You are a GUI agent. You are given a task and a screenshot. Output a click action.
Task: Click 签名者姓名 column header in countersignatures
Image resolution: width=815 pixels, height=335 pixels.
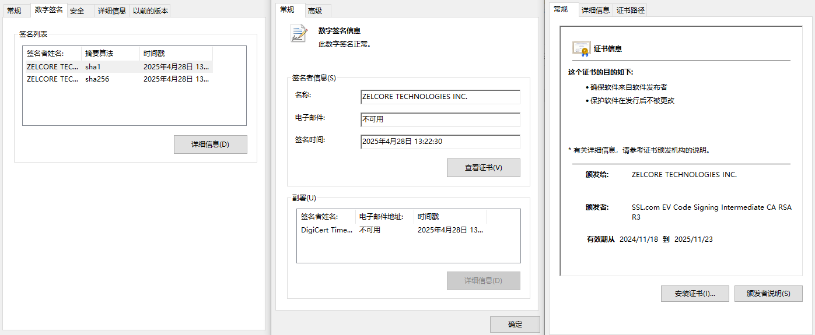327,217
